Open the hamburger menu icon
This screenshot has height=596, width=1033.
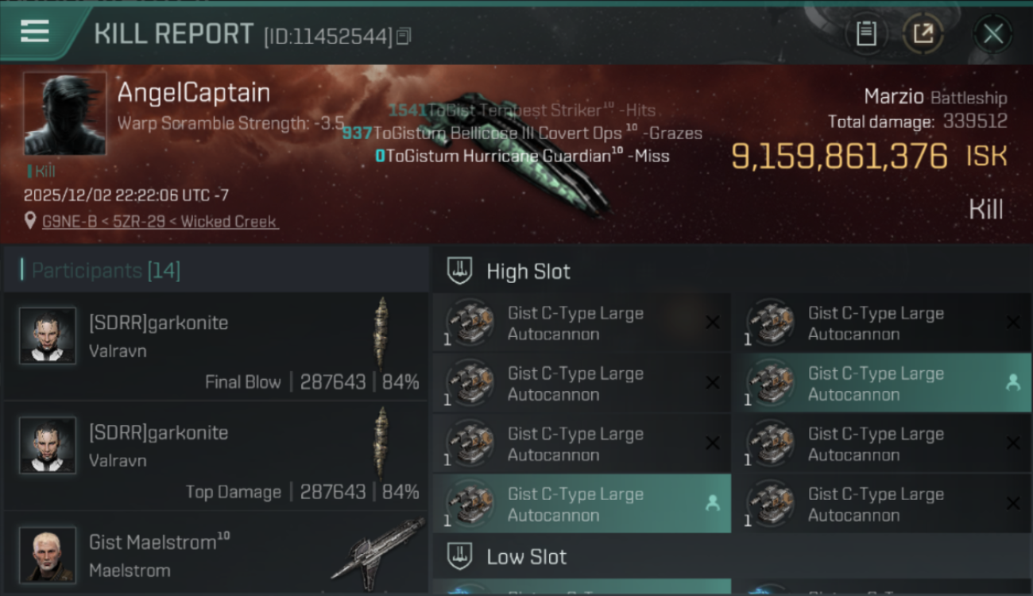(35, 32)
